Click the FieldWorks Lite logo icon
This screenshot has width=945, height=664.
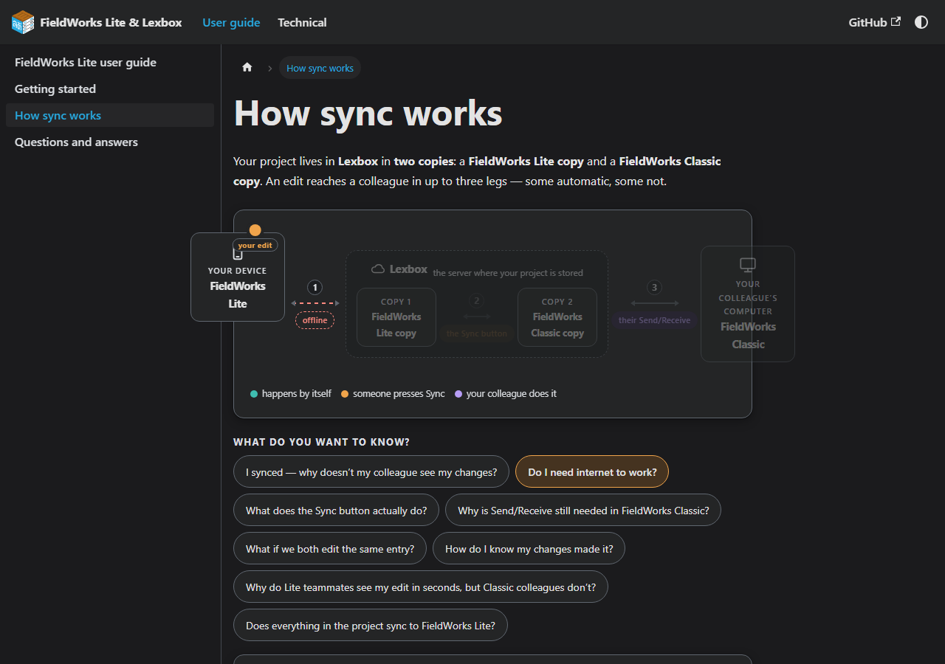click(23, 22)
